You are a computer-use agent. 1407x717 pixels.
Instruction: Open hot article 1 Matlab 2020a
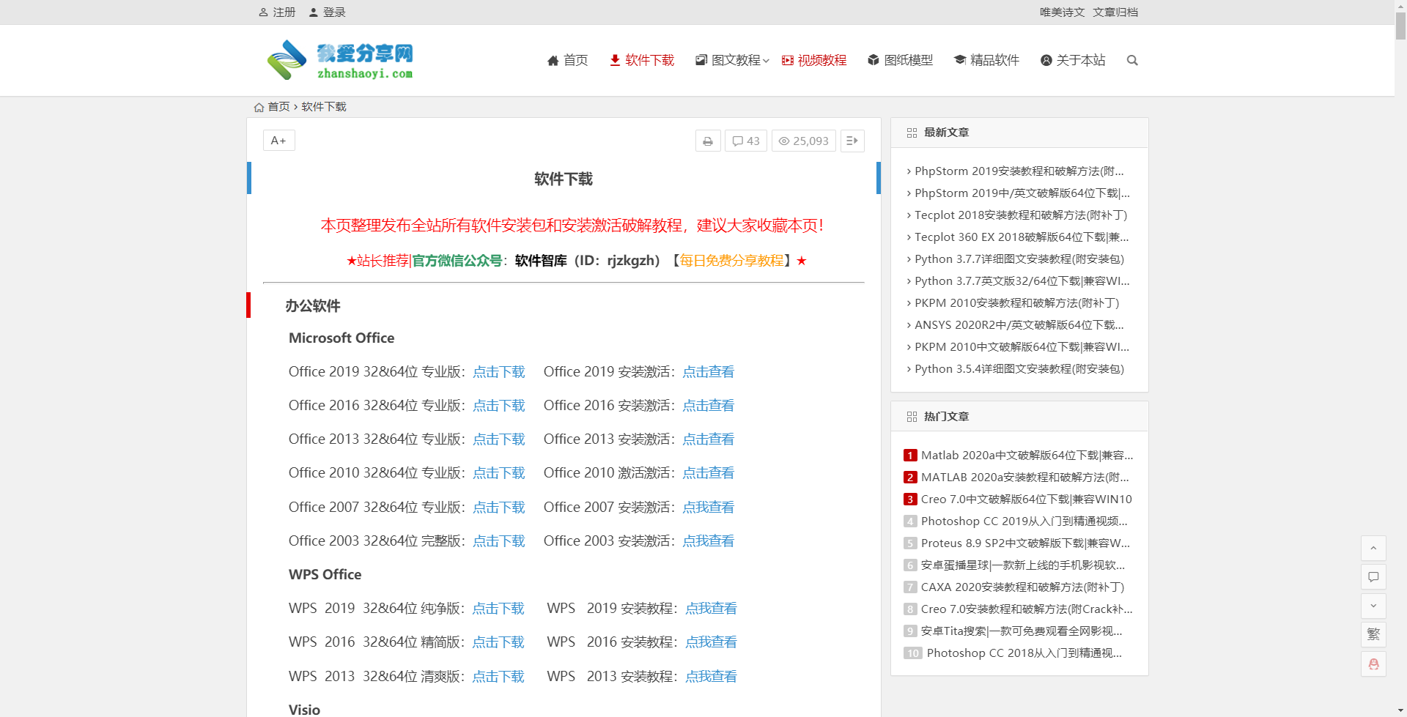[1027, 456]
